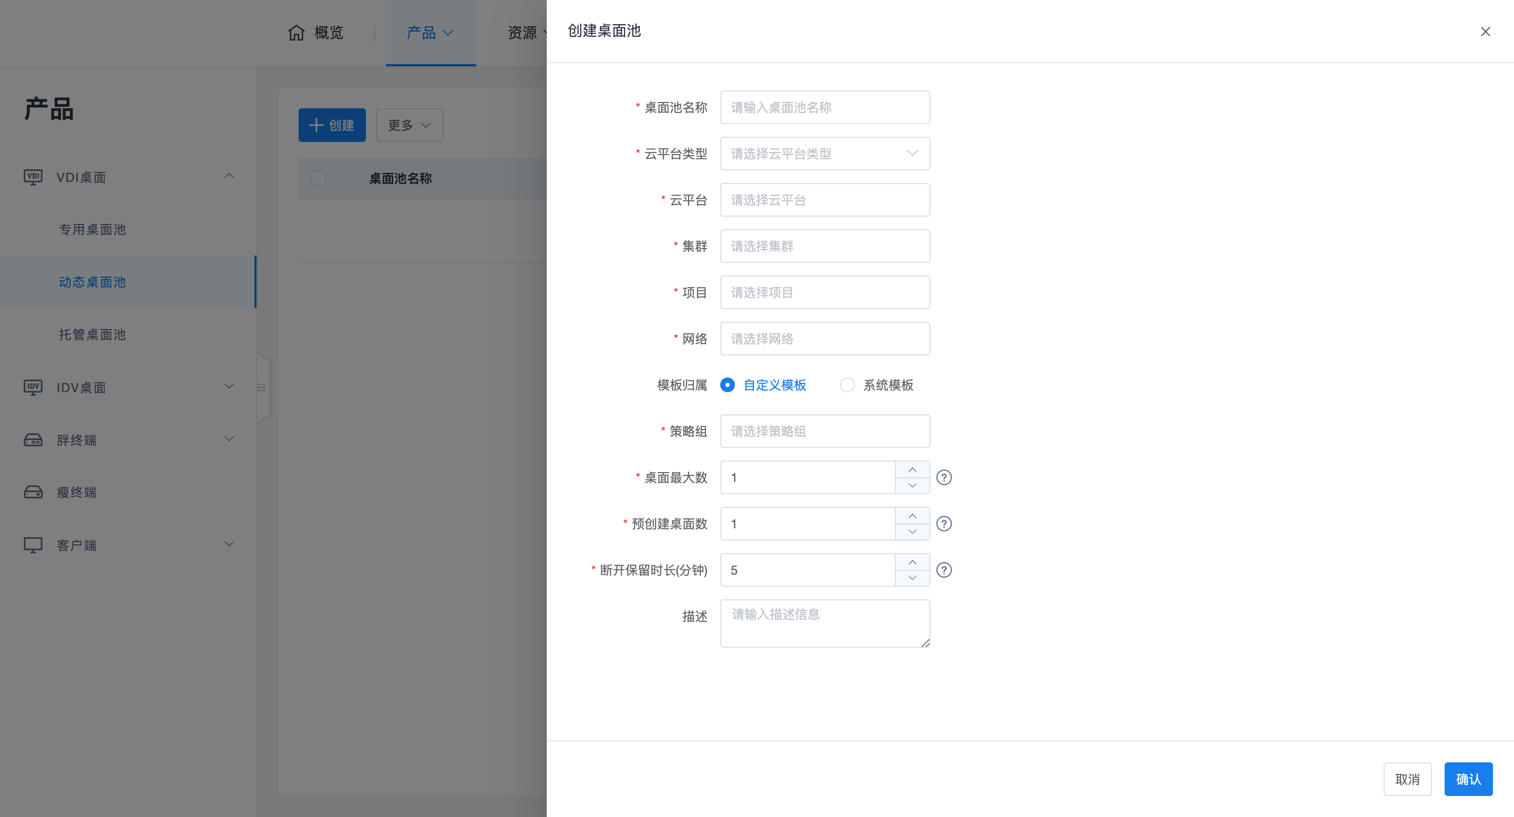
Task: Click the 取消 button
Action: [x=1407, y=779]
